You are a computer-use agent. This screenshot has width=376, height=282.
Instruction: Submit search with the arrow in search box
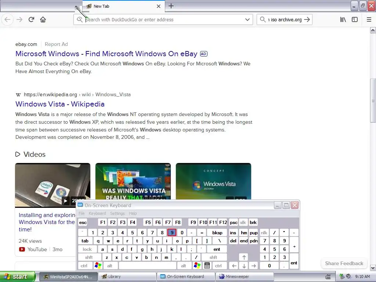coord(307,19)
